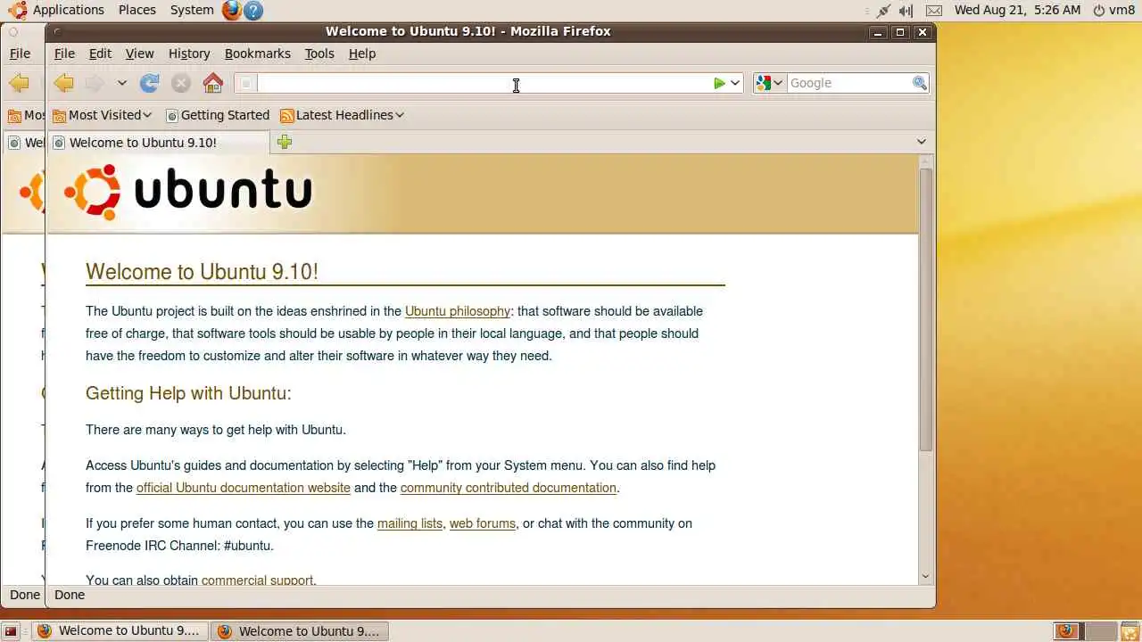The width and height of the screenshot is (1142, 642).
Task: Click the Ubuntu logo on the page
Action: pos(188,191)
